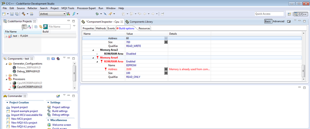Click the Component Inspector layout icon next to Advanced
310x129 pixels.
tap(289, 21)
